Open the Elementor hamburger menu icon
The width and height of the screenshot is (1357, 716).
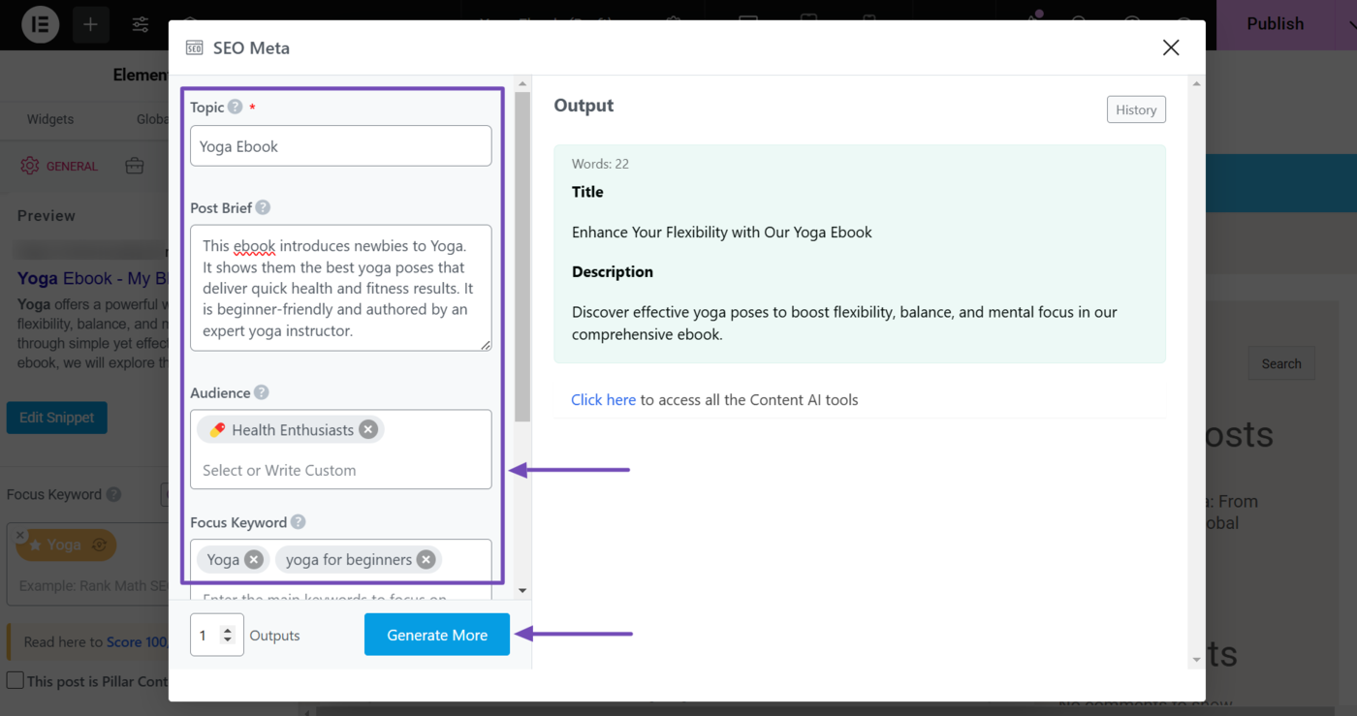40,24
